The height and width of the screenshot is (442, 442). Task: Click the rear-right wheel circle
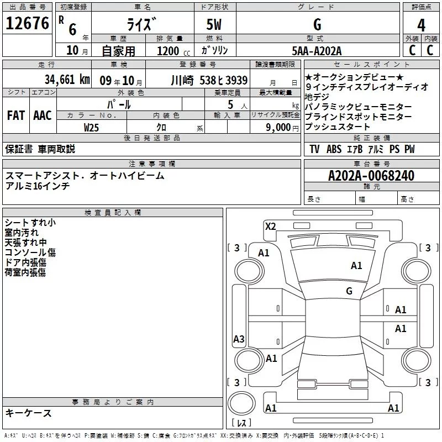pyautogui.click(x=417, y=360)
